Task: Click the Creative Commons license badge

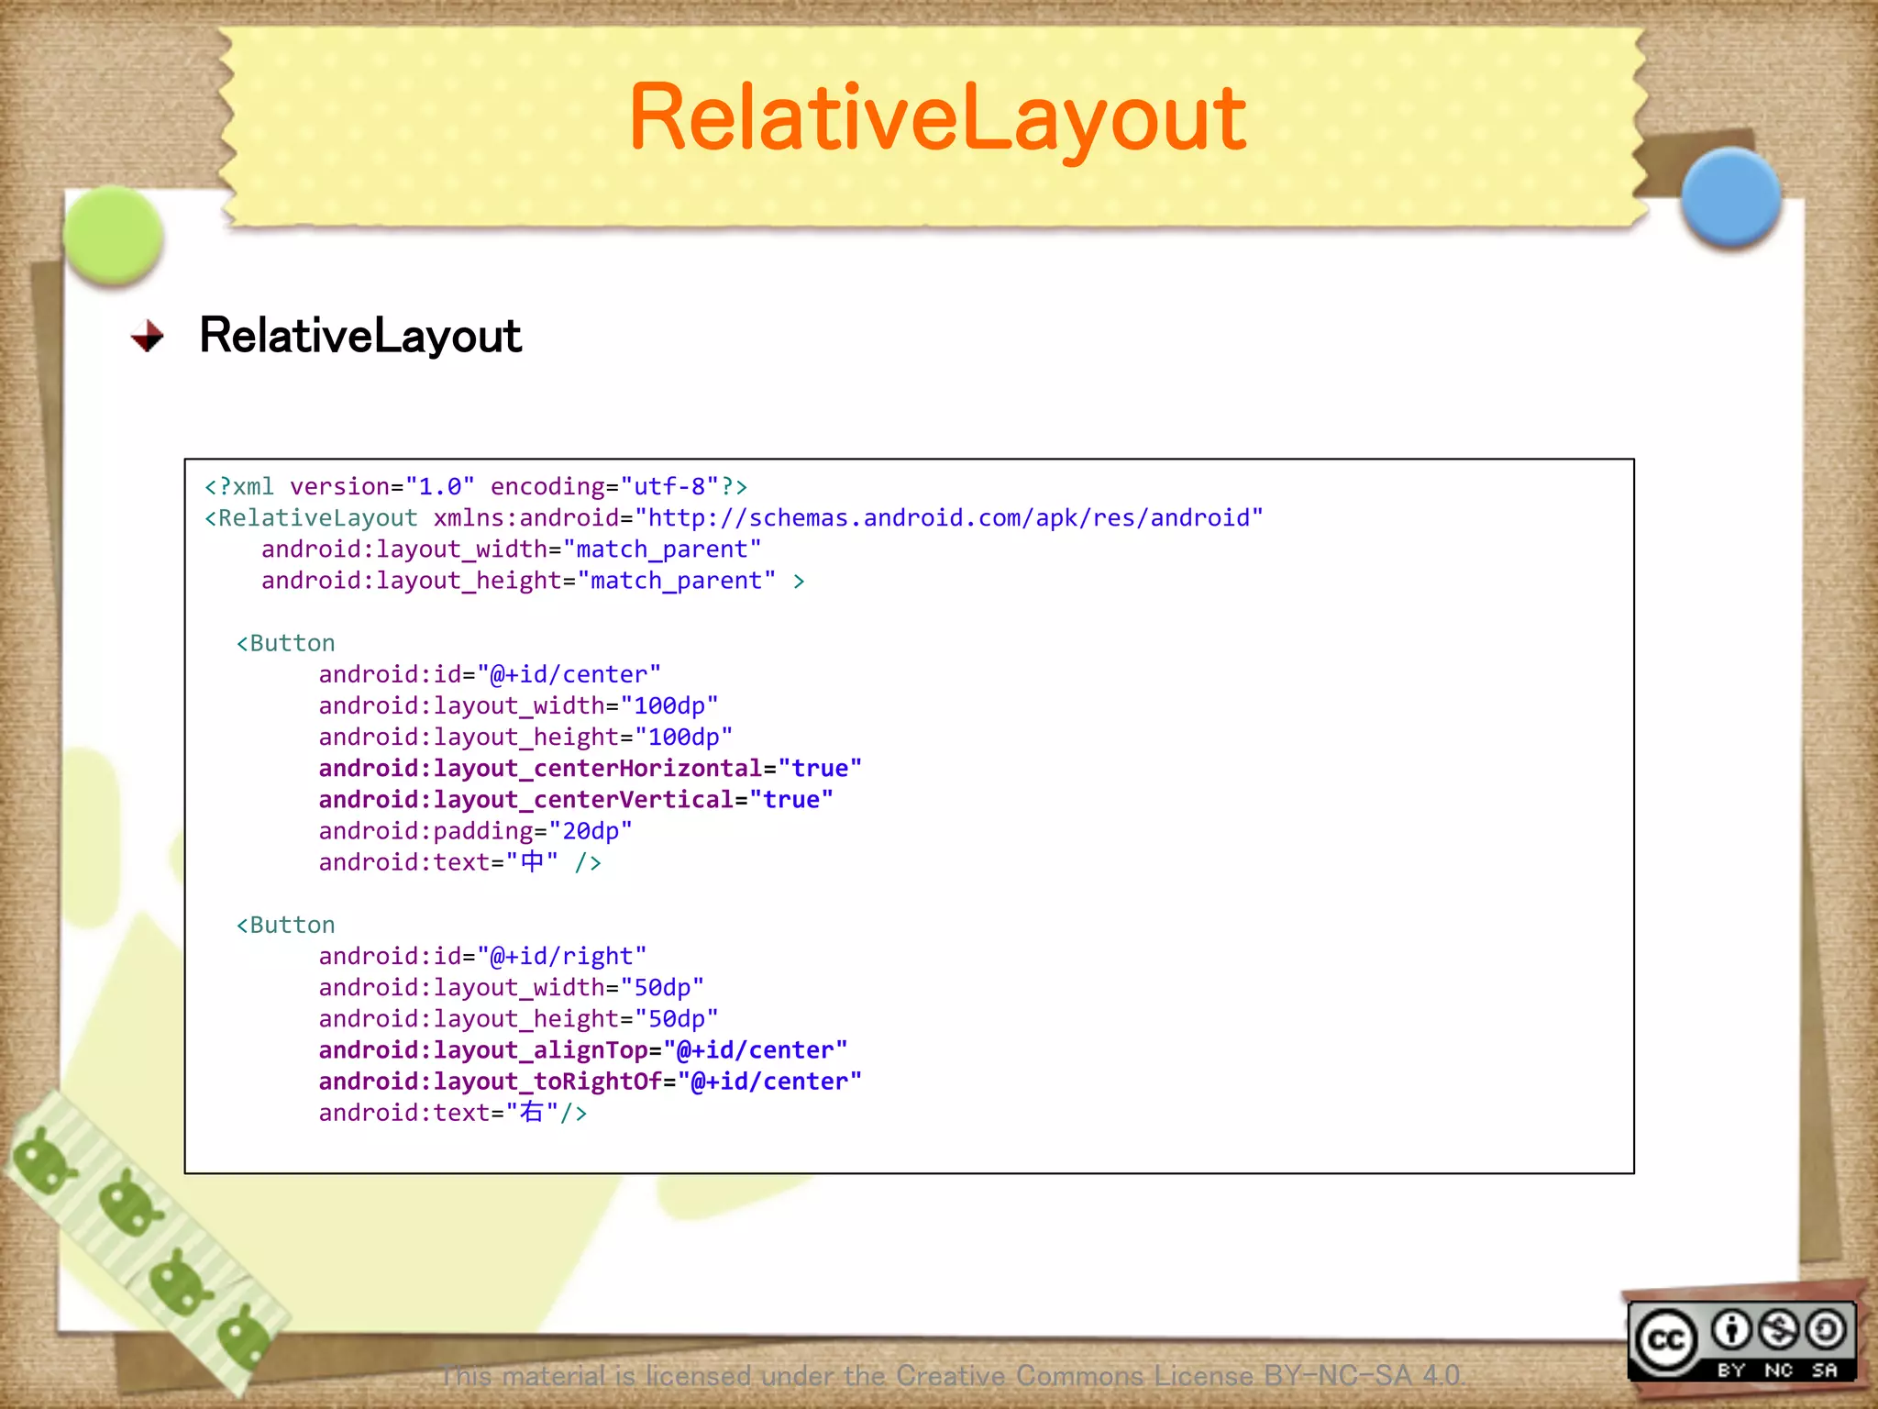Action: coord(1741,1341)
